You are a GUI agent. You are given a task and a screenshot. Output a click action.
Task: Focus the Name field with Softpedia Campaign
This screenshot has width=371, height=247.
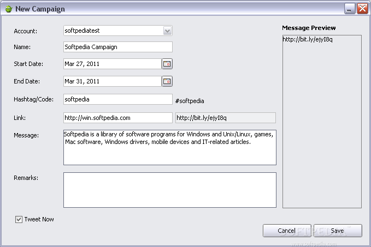(118, 47)
